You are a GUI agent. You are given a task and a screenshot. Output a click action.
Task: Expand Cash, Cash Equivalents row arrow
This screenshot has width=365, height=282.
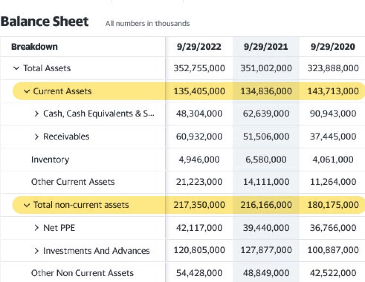(36, 114)
